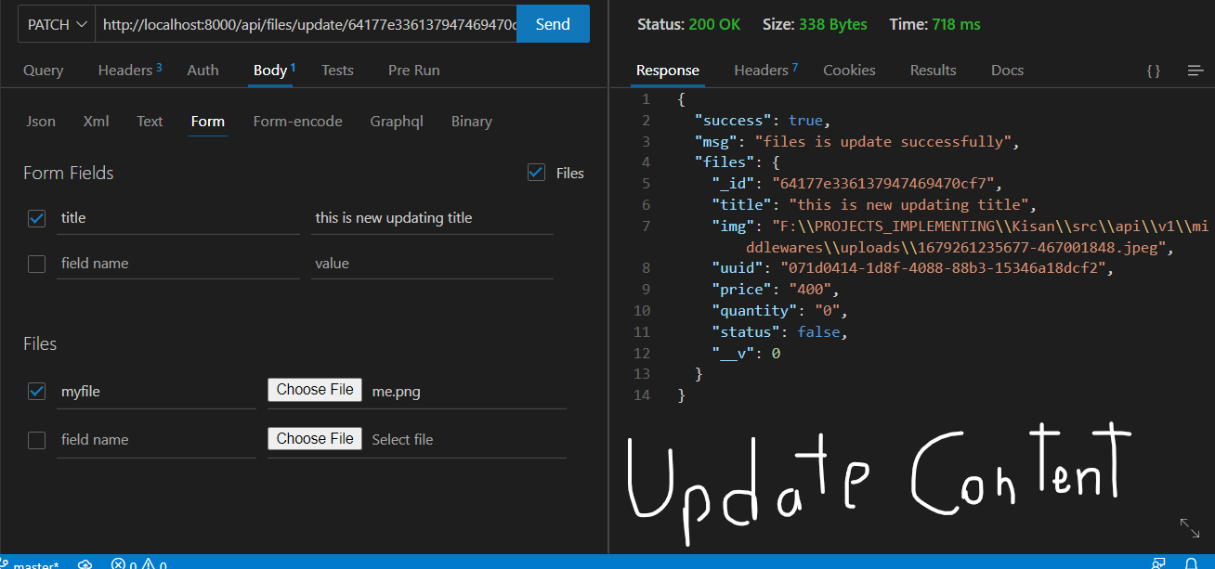Open the request Headers tab
The image size is (1215, 569).
pos(130,70)
